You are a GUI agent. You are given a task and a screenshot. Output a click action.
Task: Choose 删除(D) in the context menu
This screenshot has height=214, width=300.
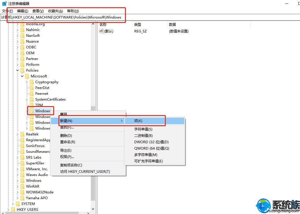pyautogui.click(x=88, y=136)
